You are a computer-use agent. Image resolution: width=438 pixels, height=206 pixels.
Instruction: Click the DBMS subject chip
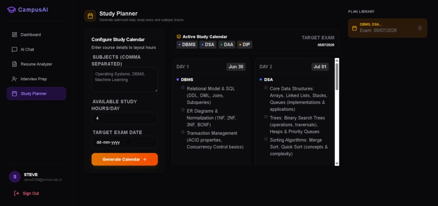[x=187, y=45]
